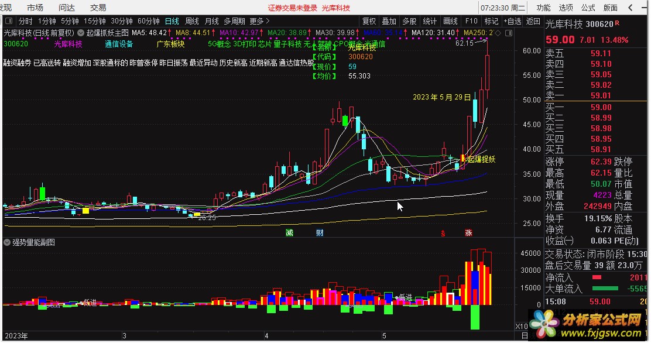The height and width of the screenshot is (343, 651).
Task: Click the 叠加 overlay button
Action: 389,20
